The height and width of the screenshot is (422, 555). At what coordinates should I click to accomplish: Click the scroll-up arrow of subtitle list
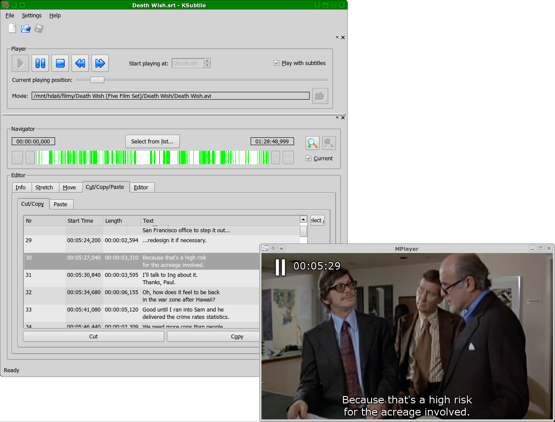click(x=304, y=220)
